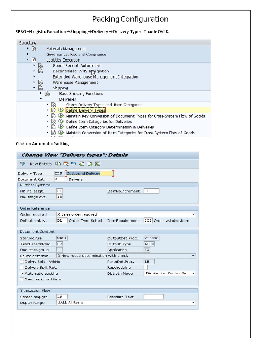Enable the Delivery Split - WhNo checkbox
This screenshot has width=261, height=348.
[22, 262]
